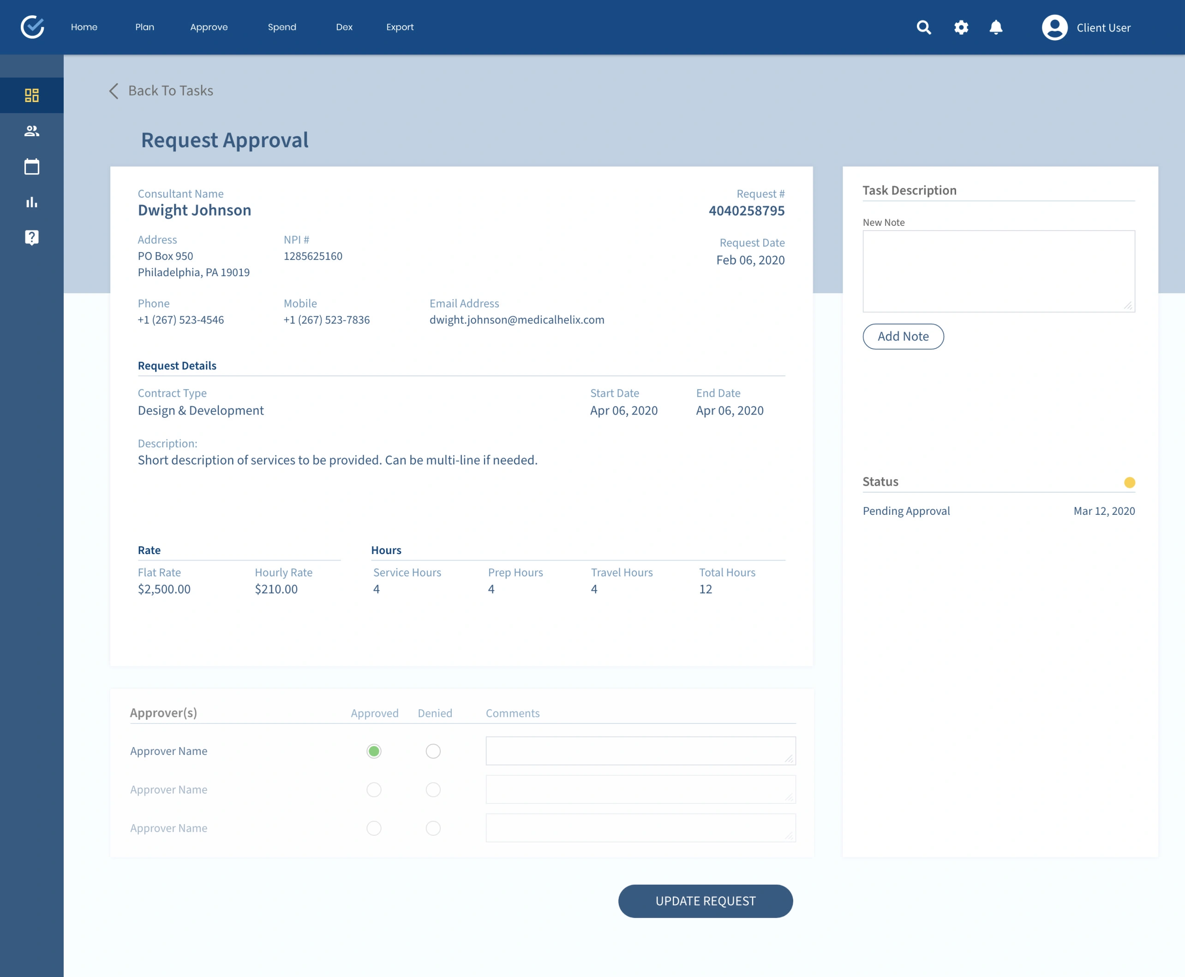The width and height of the screenshot is (1185, 977).
Task: Open the calendar icon in sidebar
Action: [x=32, y=167]
